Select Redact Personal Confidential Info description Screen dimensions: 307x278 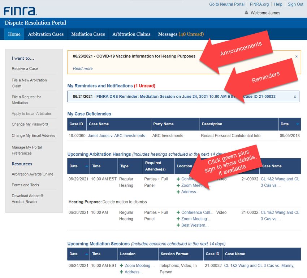[231, 136]
